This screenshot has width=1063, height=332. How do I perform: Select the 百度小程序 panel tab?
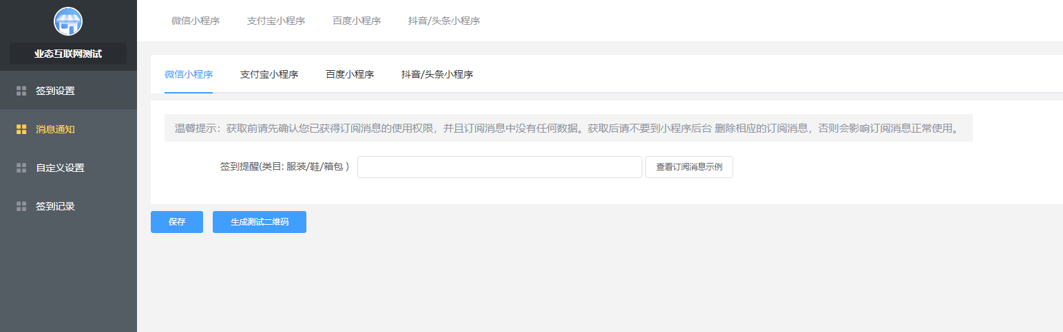(x=350, y=74)
